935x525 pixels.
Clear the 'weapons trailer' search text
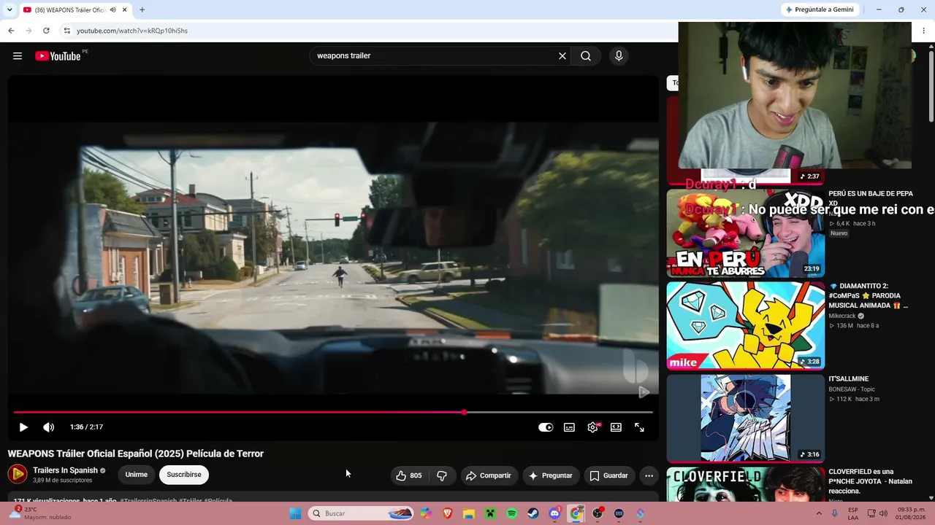point(562,56)
